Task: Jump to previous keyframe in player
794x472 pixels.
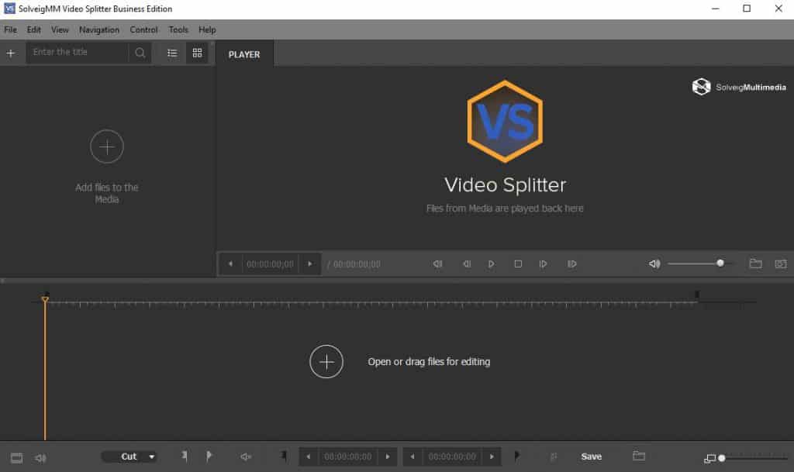Action: 437,264
